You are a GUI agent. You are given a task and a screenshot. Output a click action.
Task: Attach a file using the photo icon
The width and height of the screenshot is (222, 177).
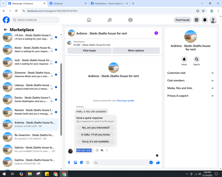coord(75,163)
